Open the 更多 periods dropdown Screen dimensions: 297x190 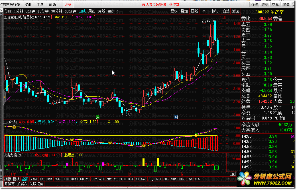pyautogui.click(x=113, y=11)
